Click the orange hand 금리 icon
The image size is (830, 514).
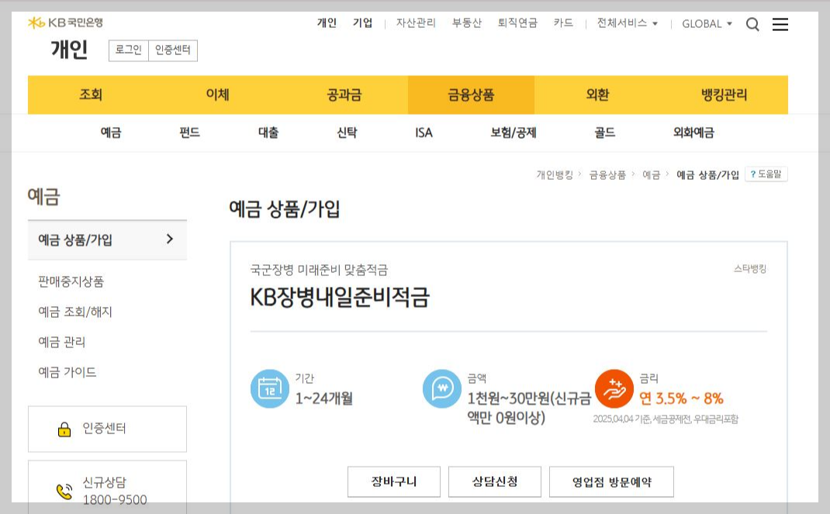(614, 388)
